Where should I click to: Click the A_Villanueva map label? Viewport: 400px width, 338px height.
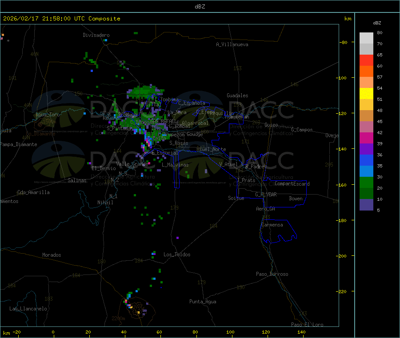232,44
